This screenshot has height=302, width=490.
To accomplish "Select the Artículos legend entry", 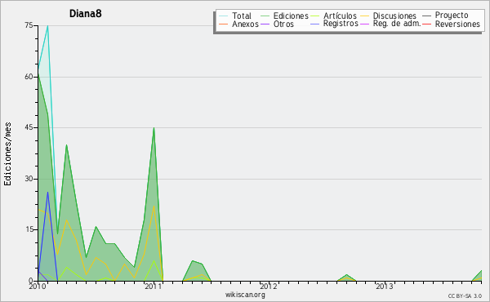I will 340,16.
